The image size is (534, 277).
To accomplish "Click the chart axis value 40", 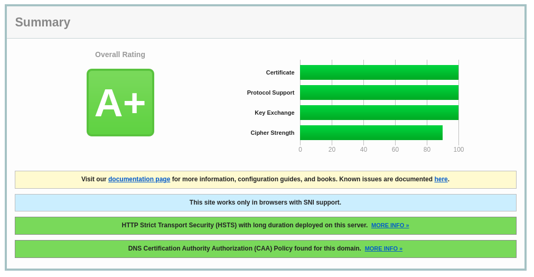I will pyautogui.click(x=363, y=150).
